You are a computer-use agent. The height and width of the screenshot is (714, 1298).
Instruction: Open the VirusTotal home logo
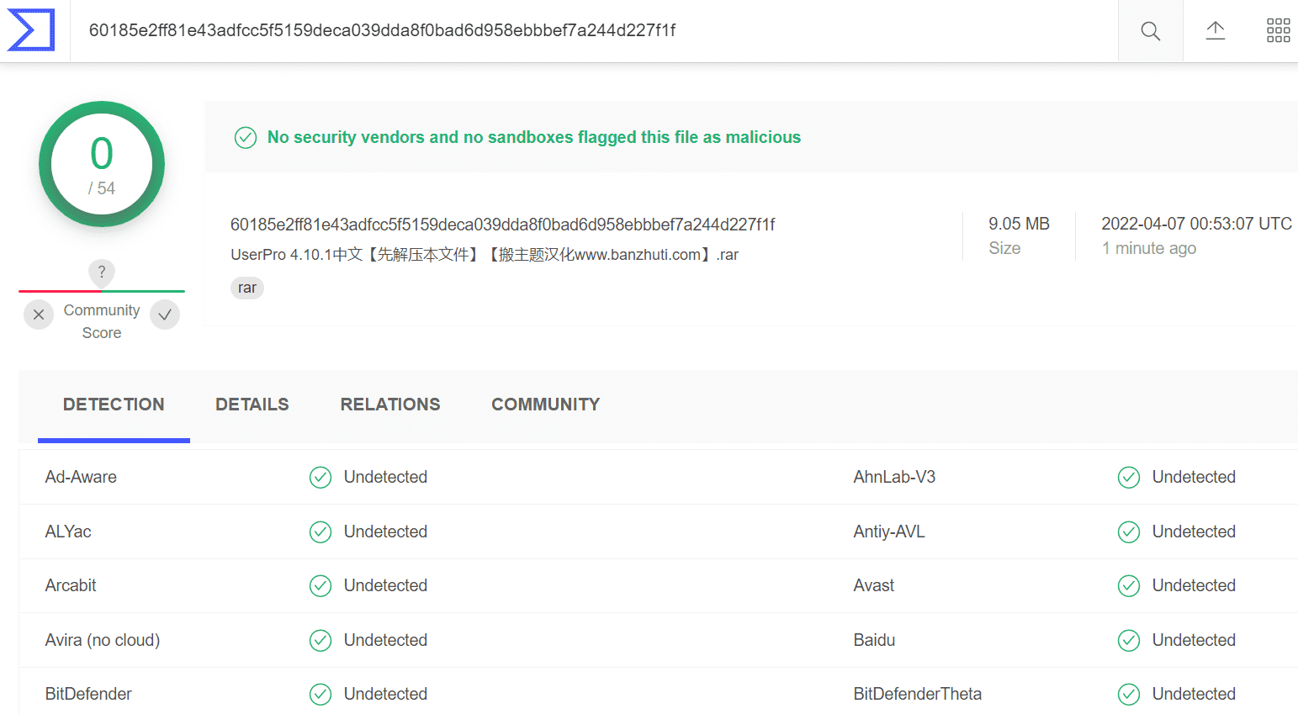31,30
